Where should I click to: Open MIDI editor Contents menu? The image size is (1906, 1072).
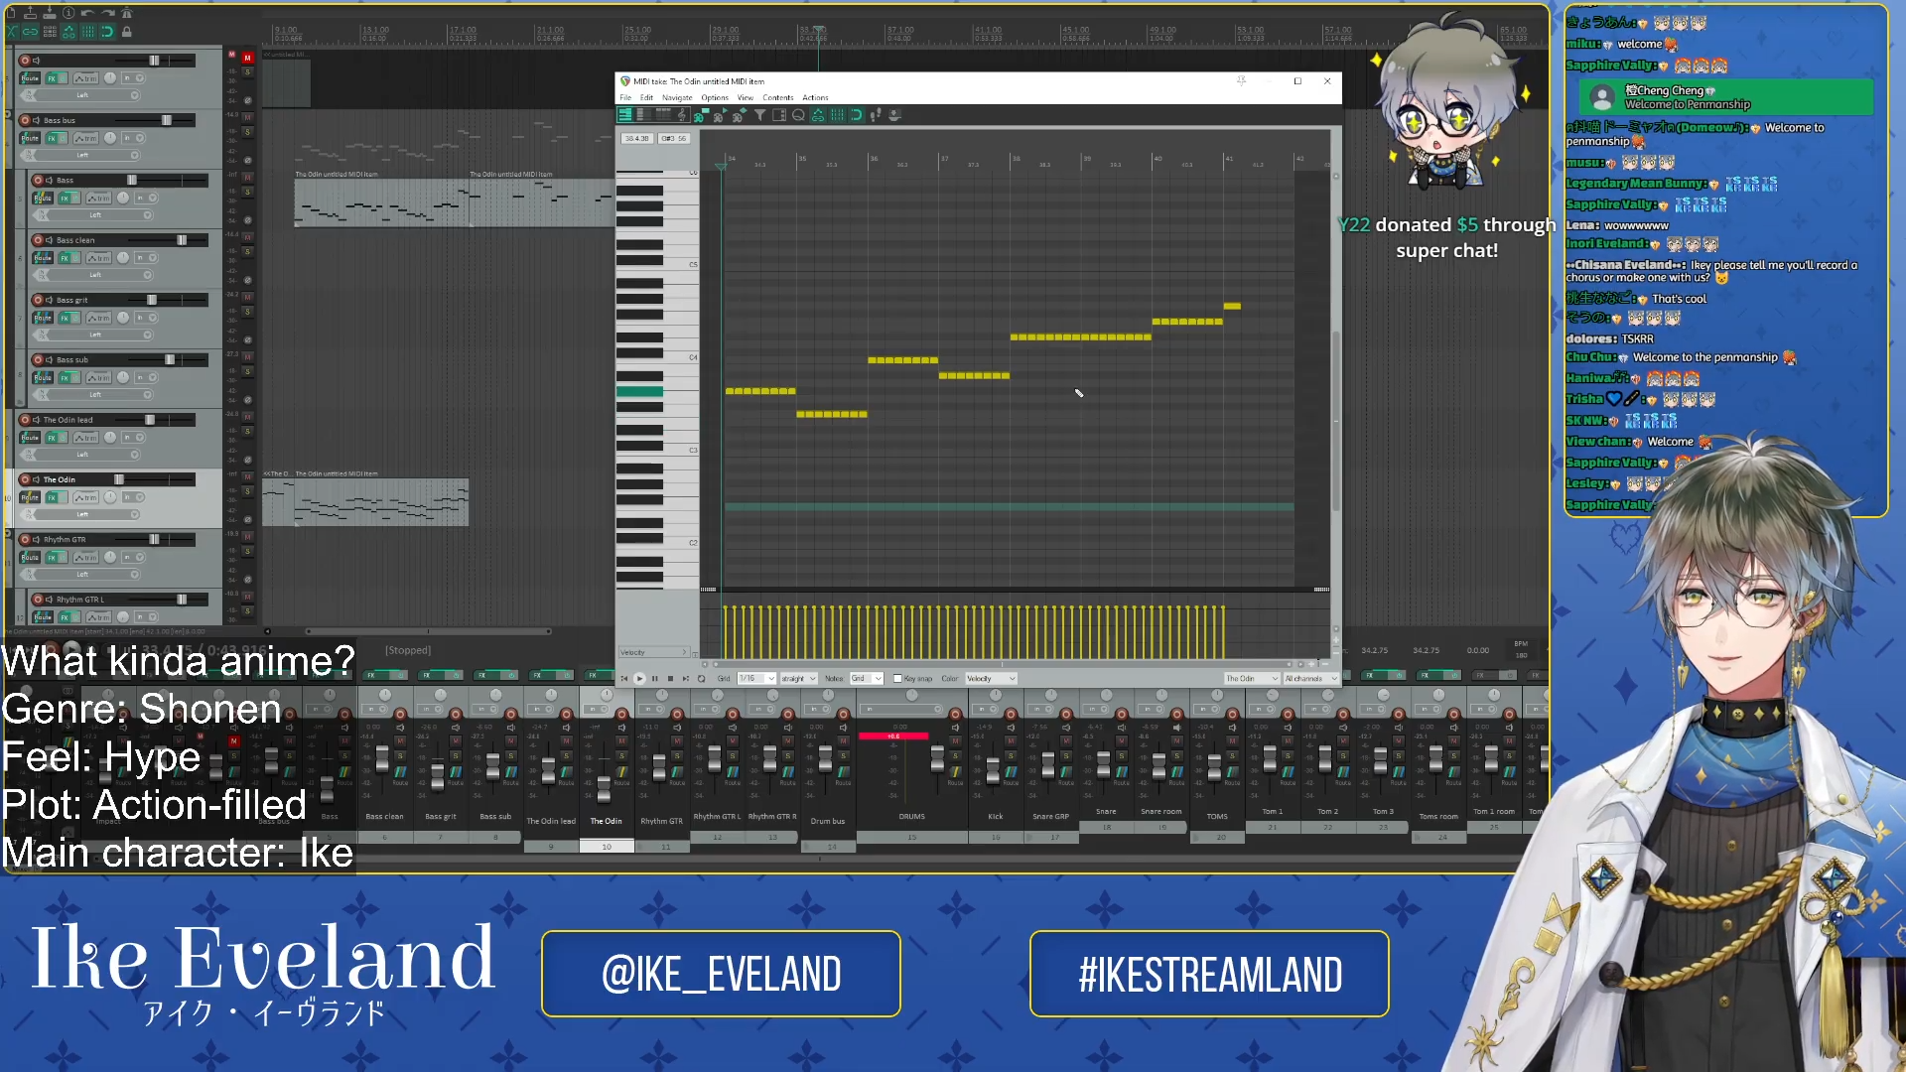778,97
